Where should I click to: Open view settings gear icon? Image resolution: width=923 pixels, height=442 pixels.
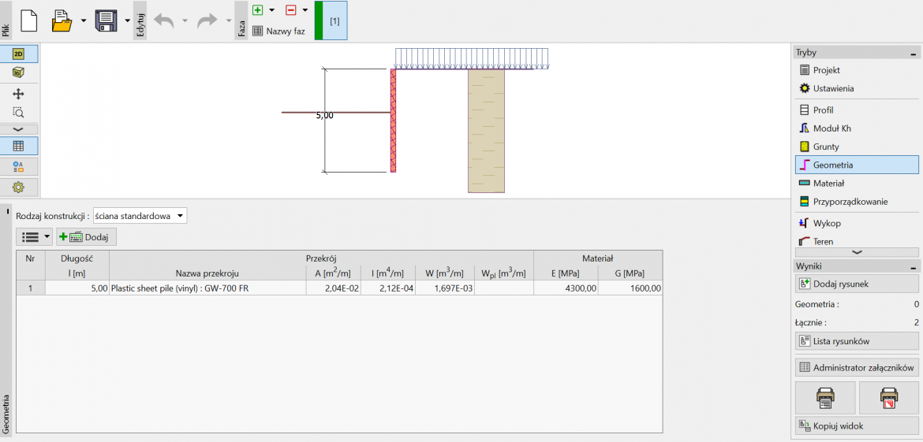[x=19, y=187]
